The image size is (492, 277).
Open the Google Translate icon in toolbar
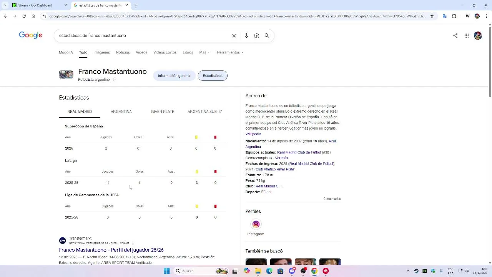(x=445, y=16)
